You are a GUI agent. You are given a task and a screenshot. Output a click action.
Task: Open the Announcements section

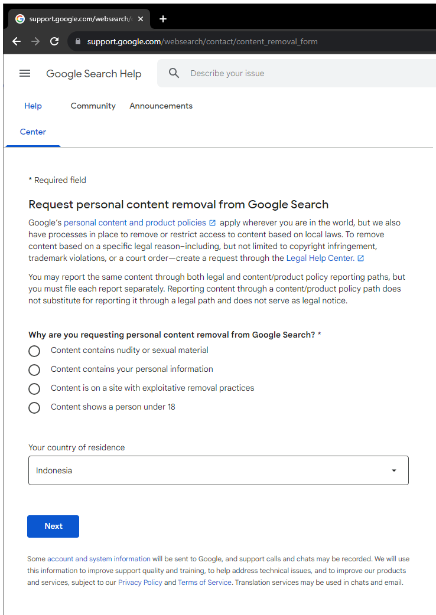161,106
